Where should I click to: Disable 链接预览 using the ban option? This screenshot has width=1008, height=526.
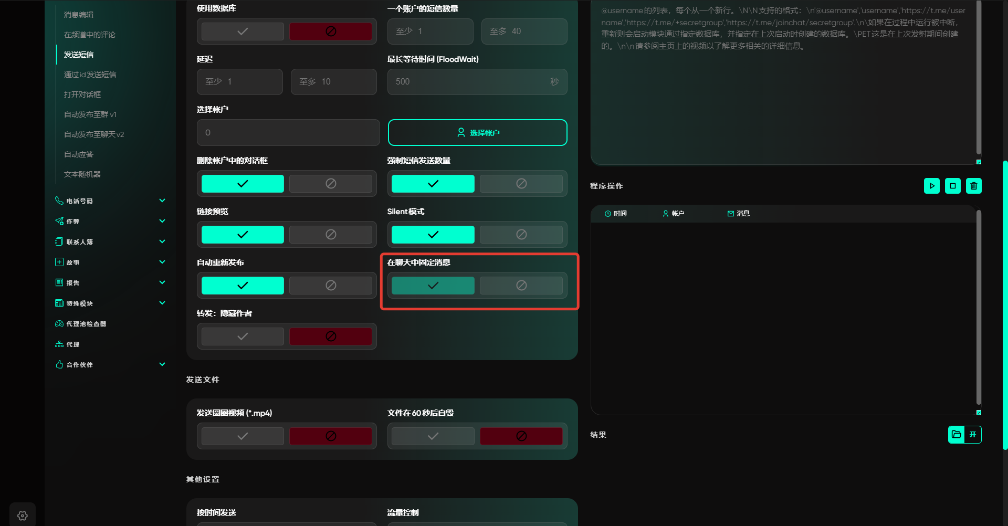[x=331, y=235]
